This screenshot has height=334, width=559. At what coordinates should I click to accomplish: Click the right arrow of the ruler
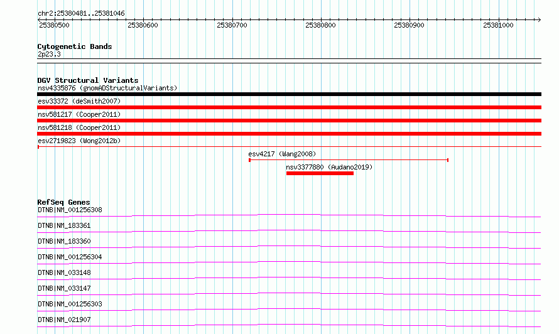click(x=539, y=20)
